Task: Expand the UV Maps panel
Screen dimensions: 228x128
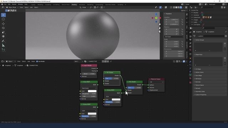Action: point(198,69)
